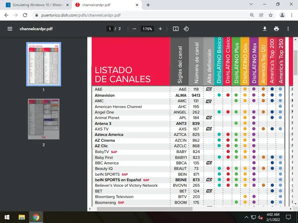Close the Simulating Windows 10 tab
Image resolution: width=298 pixels, height=223 pixels.
tap(68, 5)
